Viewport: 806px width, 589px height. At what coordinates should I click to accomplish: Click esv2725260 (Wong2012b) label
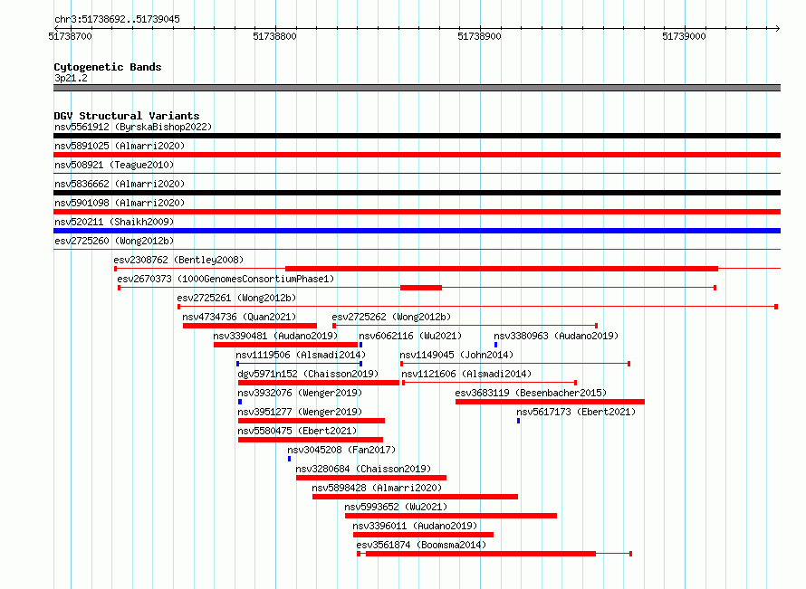coord(114,241)
